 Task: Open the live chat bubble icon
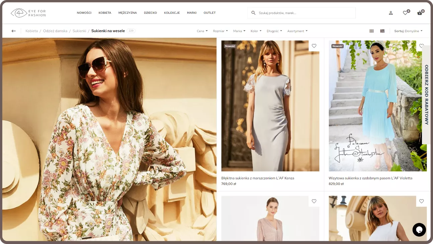pos(419,230)
